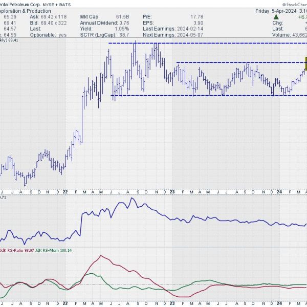
Task: Click the 'JdK RS-Ratio 98.07' legend label
Action: point(17,250)
